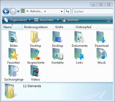Close the explorer window

point(109,5)
